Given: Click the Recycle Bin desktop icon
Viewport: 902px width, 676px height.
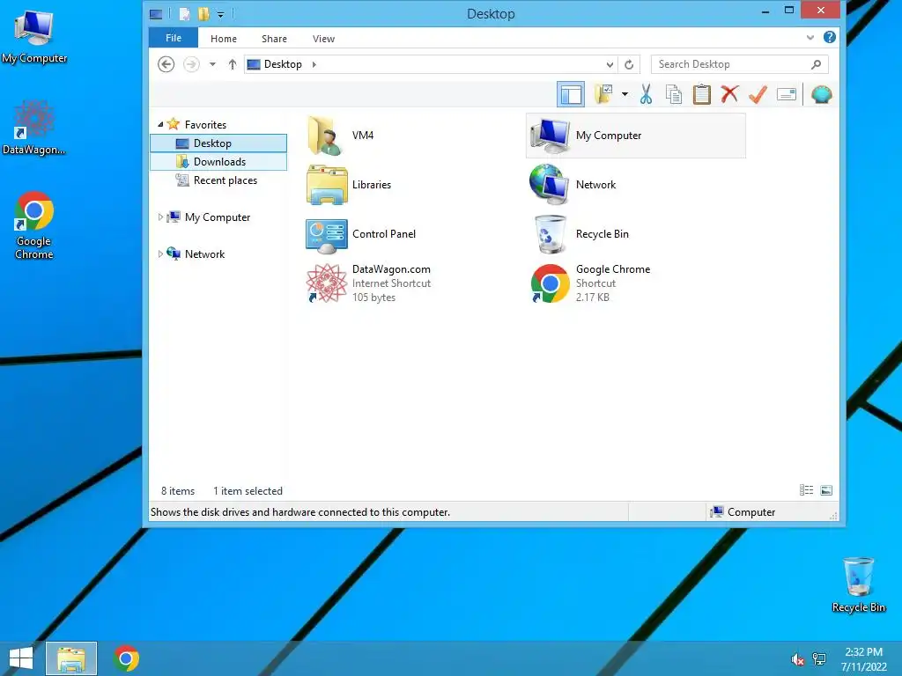Looking at the screenshot, I should pos(858,584).
